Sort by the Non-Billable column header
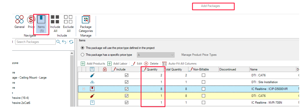The height and width of the screenshot is (109, 303). tap(203, 69)
